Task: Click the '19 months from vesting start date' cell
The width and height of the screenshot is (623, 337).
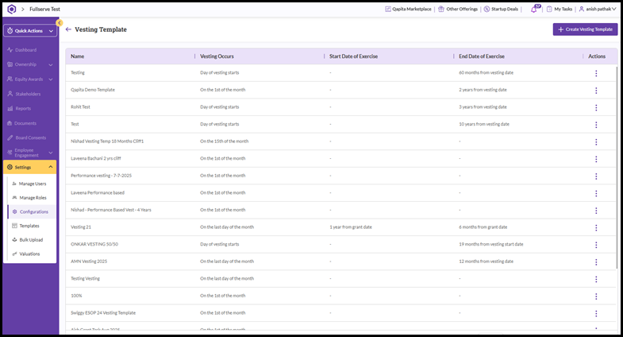Action: point(491,244)
